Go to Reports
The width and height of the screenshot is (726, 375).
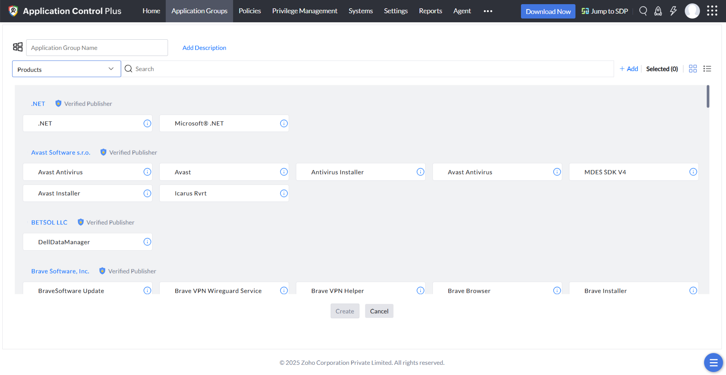click(x=431, y=11)
